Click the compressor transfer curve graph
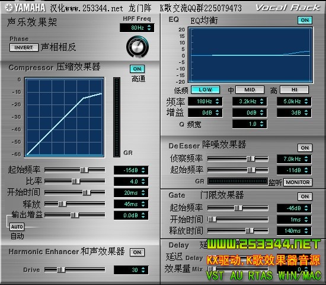Viewport: 326px width, 285px height. (x=65, y=117)
